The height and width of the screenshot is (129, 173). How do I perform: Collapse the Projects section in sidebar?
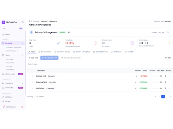point(22,43)
